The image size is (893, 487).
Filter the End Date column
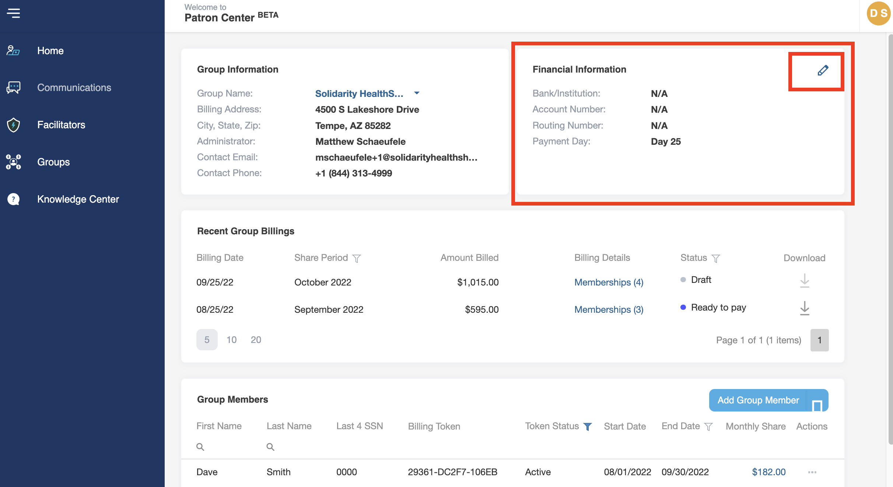(x=708, y=427)
